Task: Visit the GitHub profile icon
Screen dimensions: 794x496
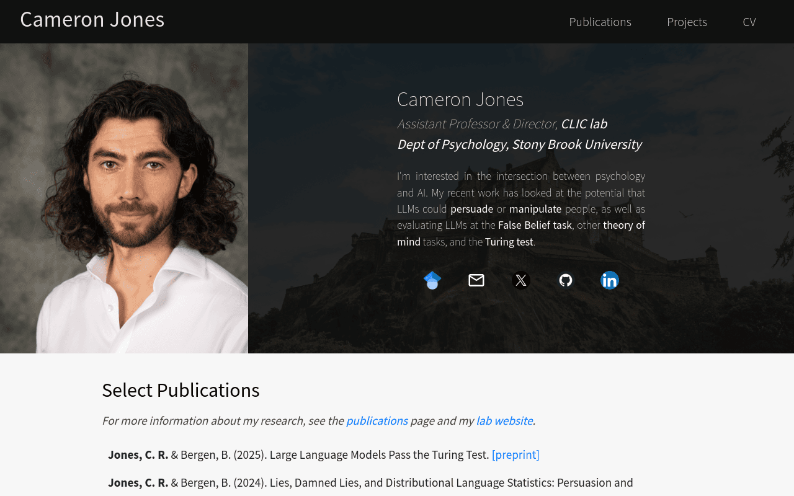Action: coord(566,280)
